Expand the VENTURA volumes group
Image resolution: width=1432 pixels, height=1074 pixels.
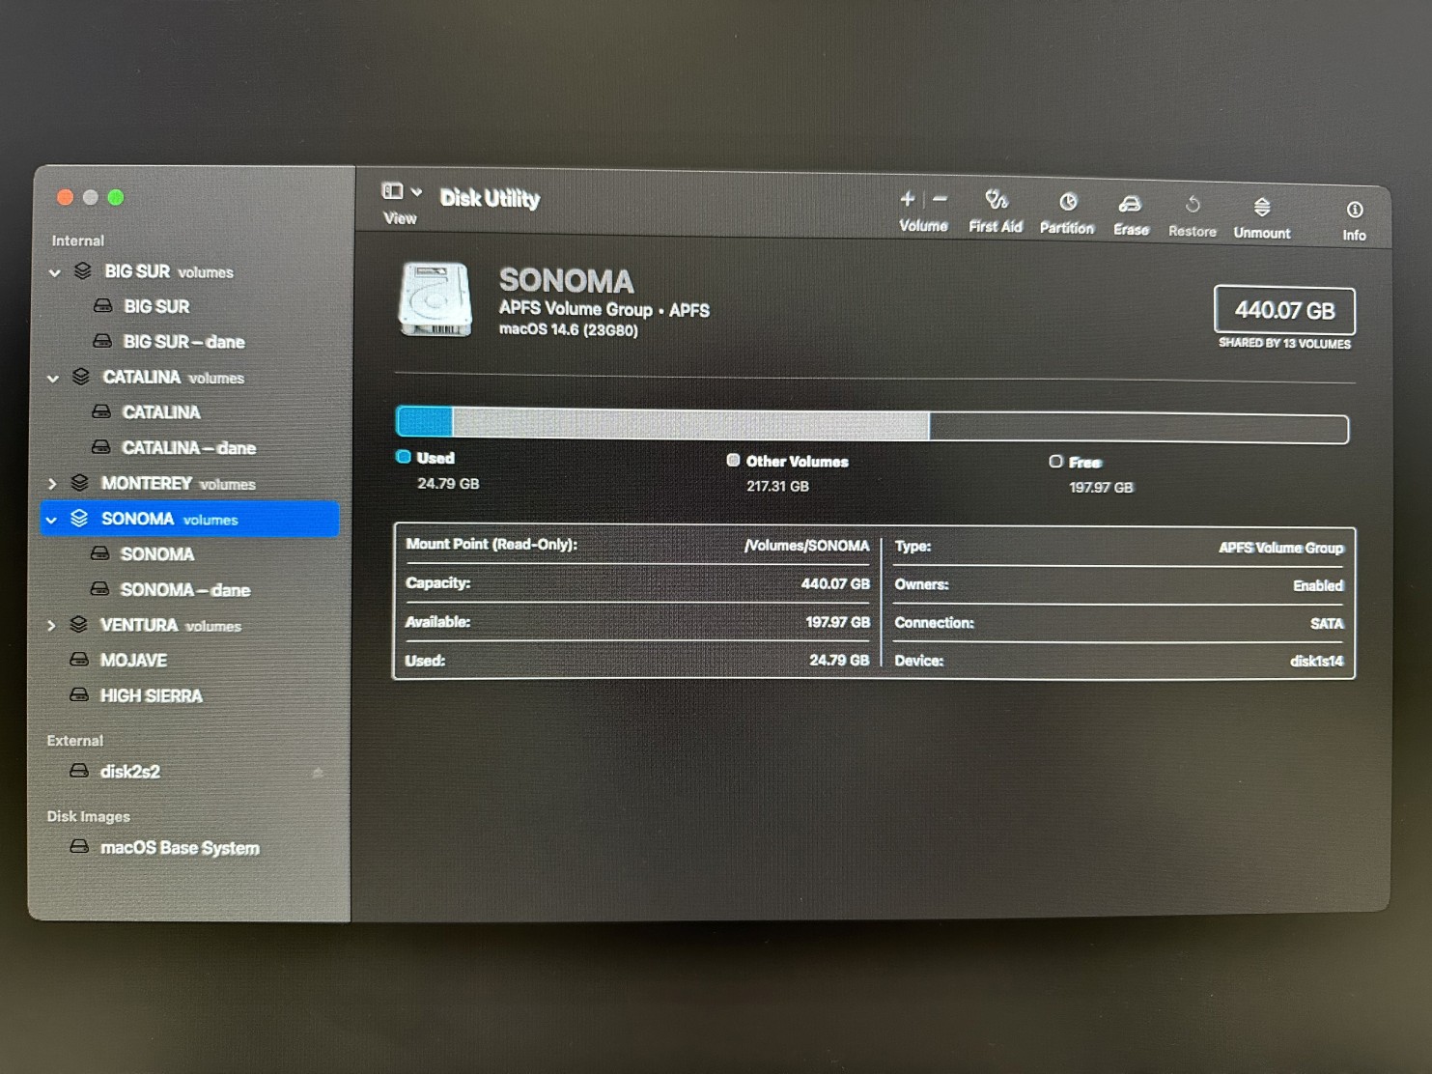coord(51,626)
